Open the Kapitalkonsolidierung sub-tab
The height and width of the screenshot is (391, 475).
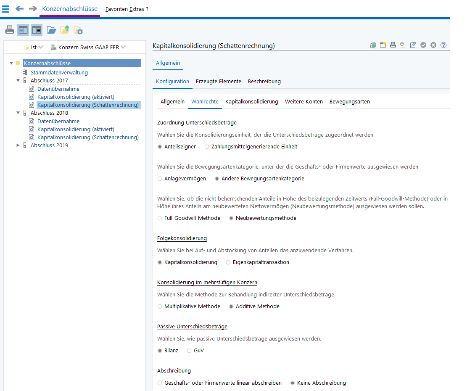point(251,102)
